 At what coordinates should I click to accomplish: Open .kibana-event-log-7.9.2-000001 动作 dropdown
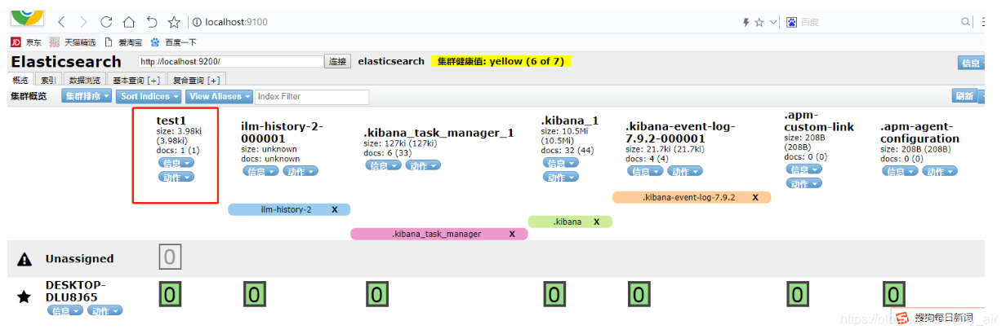click(685, 171)
